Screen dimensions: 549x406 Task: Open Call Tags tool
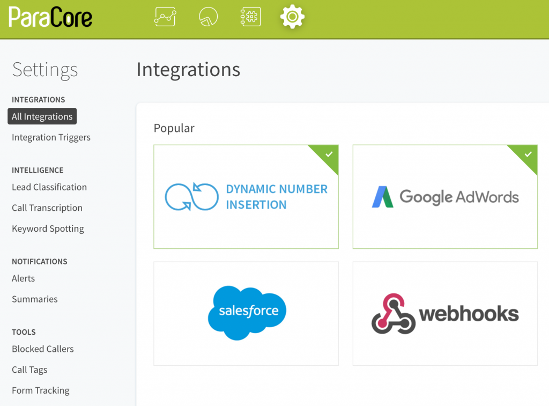pyautogui.click(x=29, y=370)
